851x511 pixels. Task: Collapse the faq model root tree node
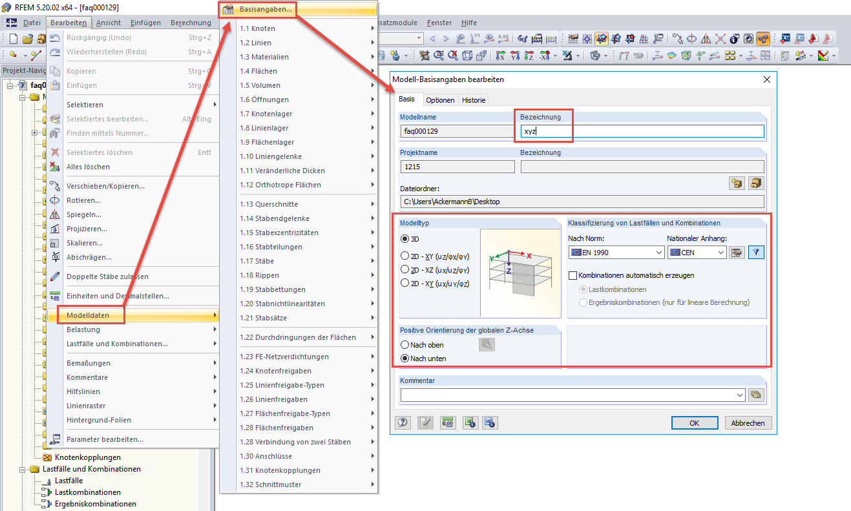click(x=10, y=85)
